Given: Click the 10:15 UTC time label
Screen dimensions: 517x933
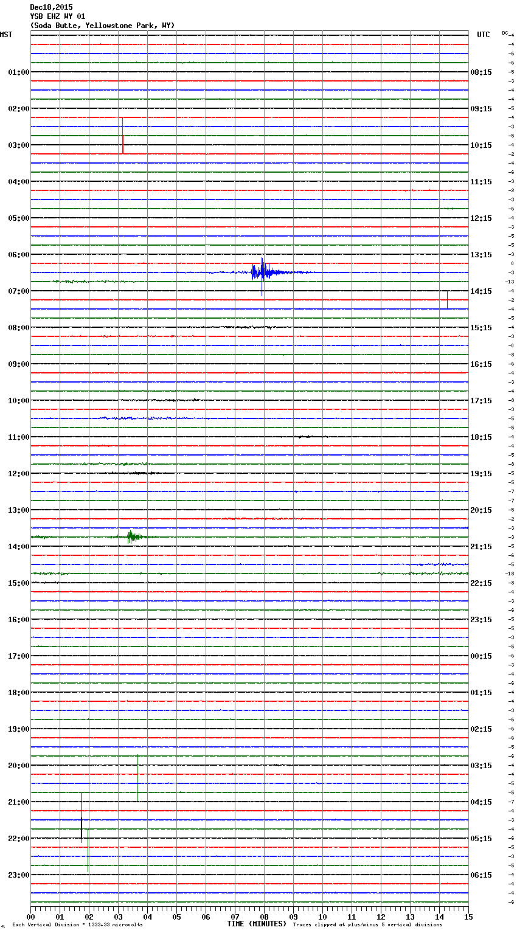Looking at the screenshot, I should (481, 145).
